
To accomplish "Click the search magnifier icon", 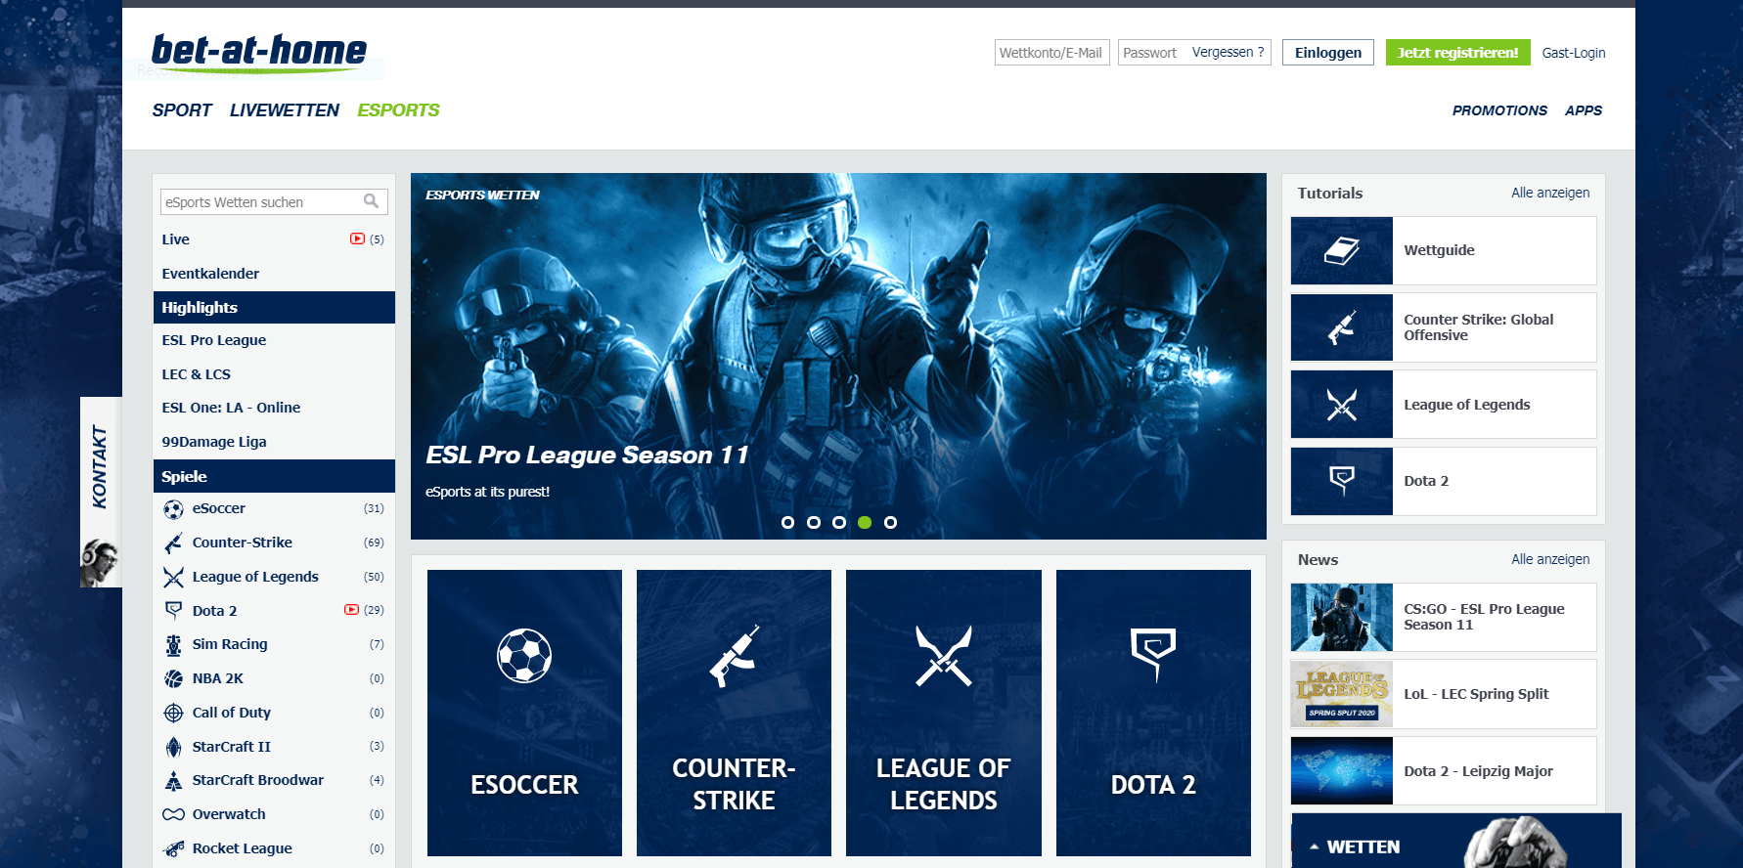I will 371,201.
